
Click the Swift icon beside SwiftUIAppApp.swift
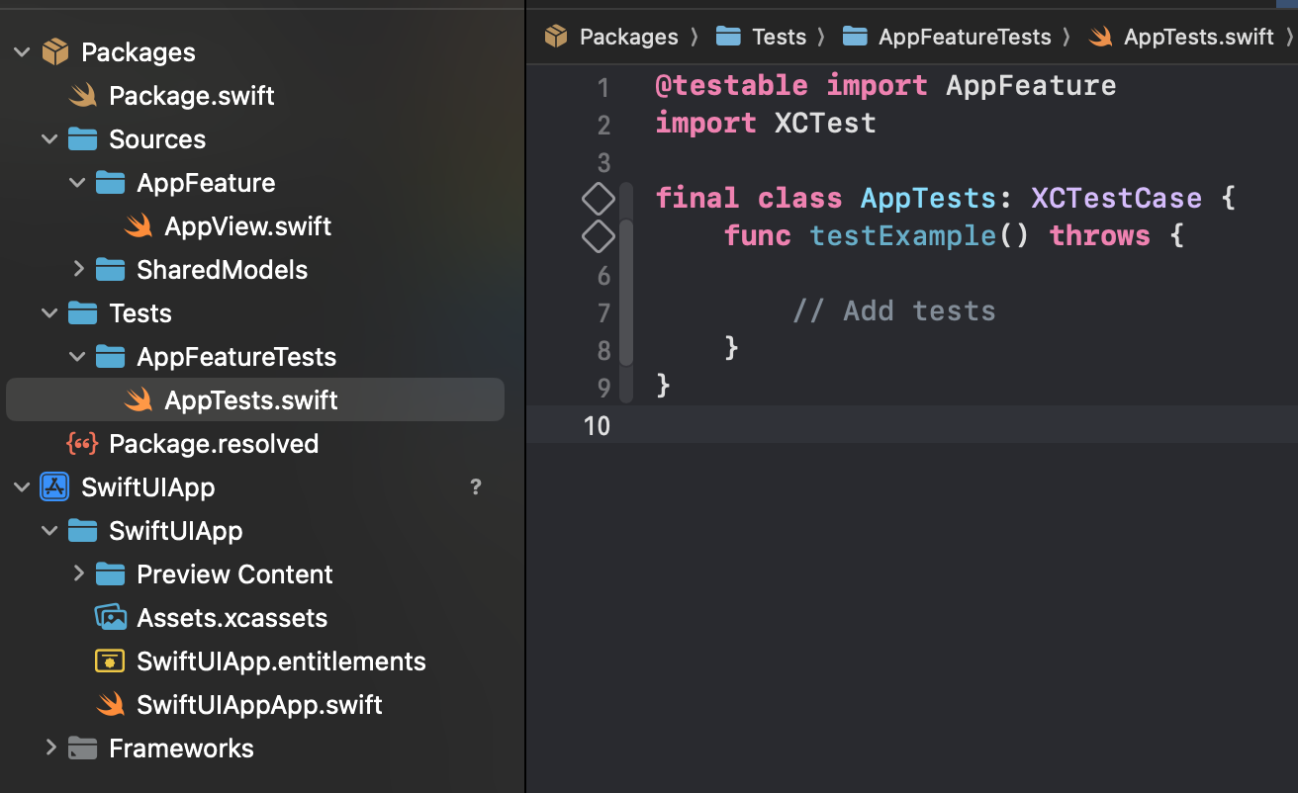click(110, 705)
